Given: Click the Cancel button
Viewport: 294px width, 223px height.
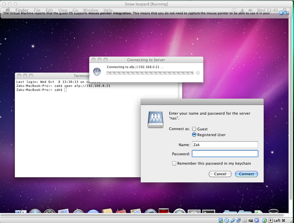Looking at the screenshot, I should tap(220, 174).
